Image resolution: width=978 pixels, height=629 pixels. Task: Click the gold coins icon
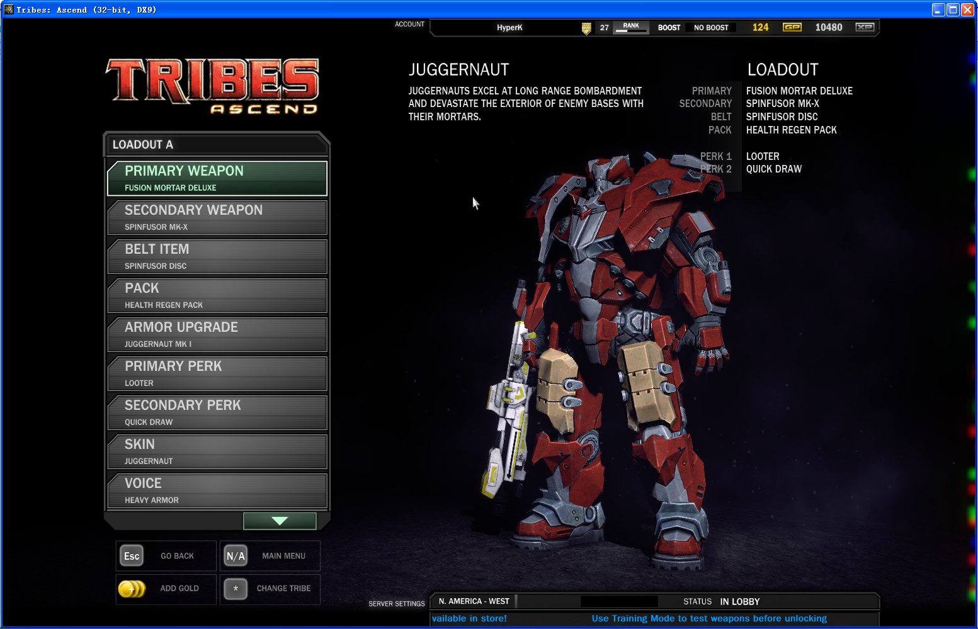pyautogui.click(x=132, y=589)
